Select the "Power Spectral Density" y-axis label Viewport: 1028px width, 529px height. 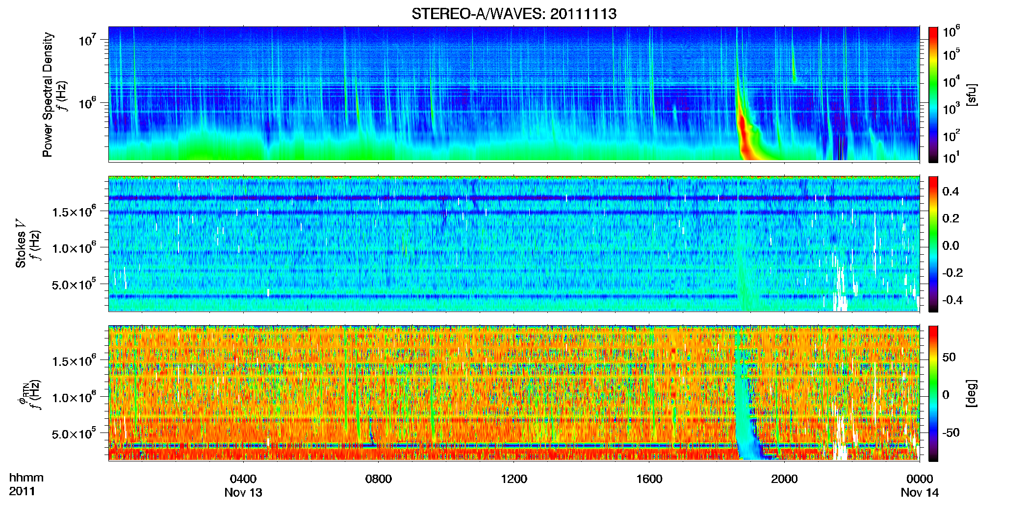pos(48,95)
